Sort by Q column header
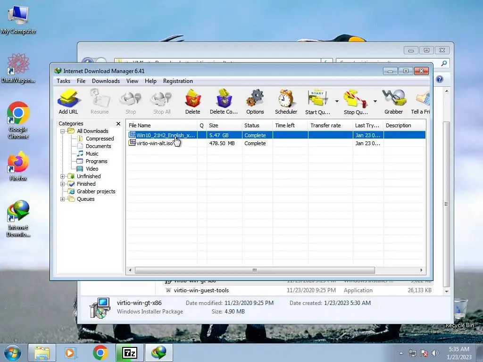The height and width of the screenshot is (362, 483). (202, 125)
